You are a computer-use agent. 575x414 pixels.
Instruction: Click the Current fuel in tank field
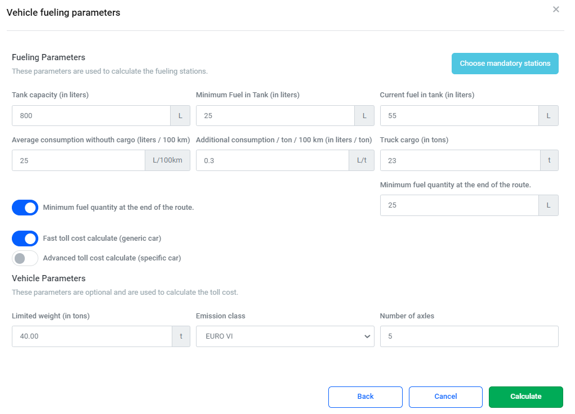tap(459, 116)
